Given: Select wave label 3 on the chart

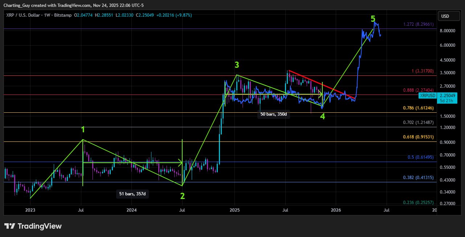Looking at the screenshot, I should point(237,65).
